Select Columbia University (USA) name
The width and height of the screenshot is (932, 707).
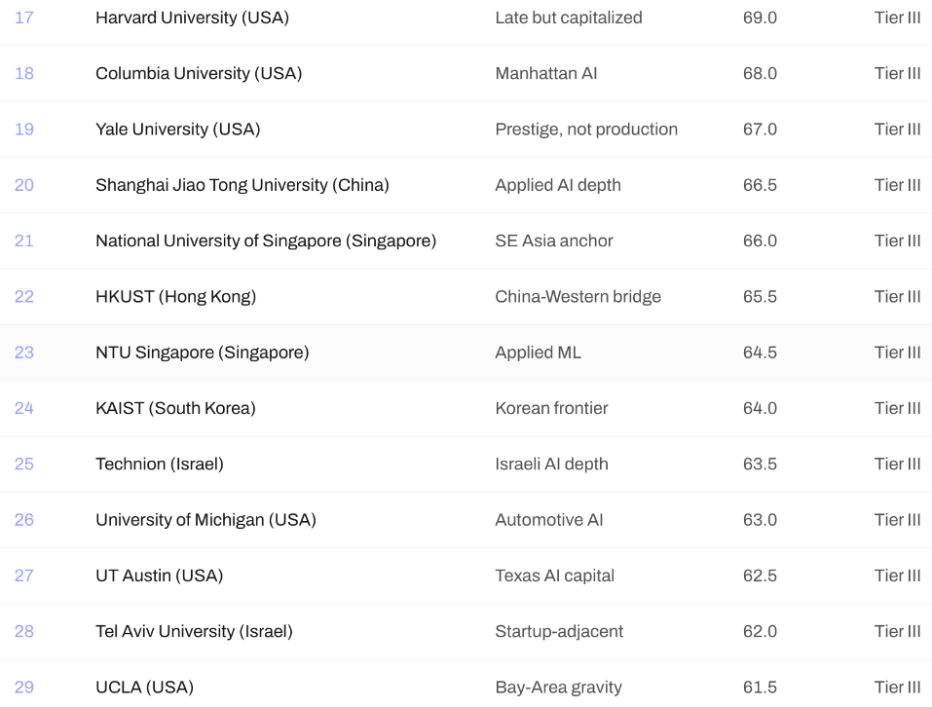point(199,74)
